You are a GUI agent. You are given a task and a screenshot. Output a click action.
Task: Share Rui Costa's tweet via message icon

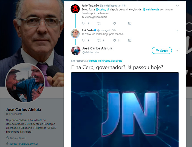130,40
